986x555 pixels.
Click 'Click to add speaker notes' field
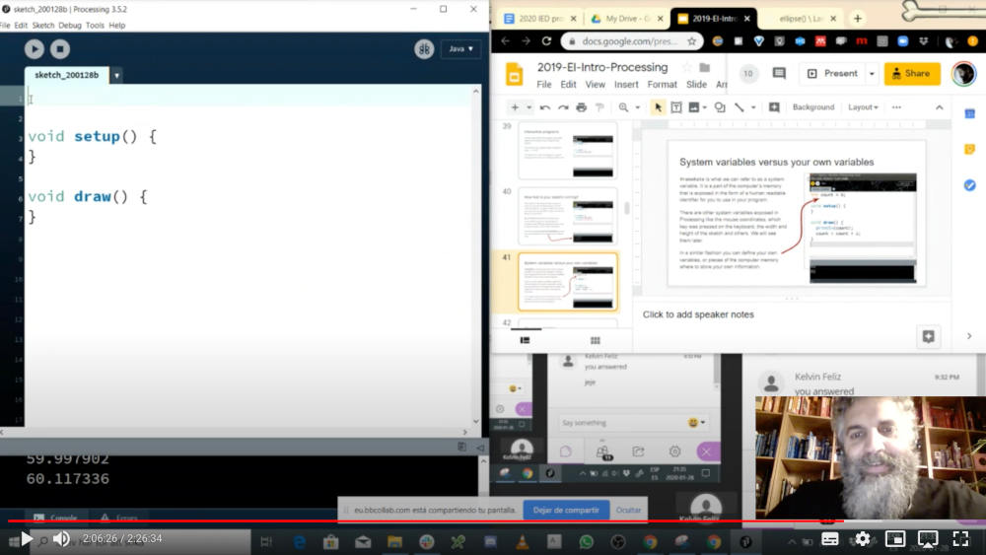pyautogui.click(x=698, y=314)
